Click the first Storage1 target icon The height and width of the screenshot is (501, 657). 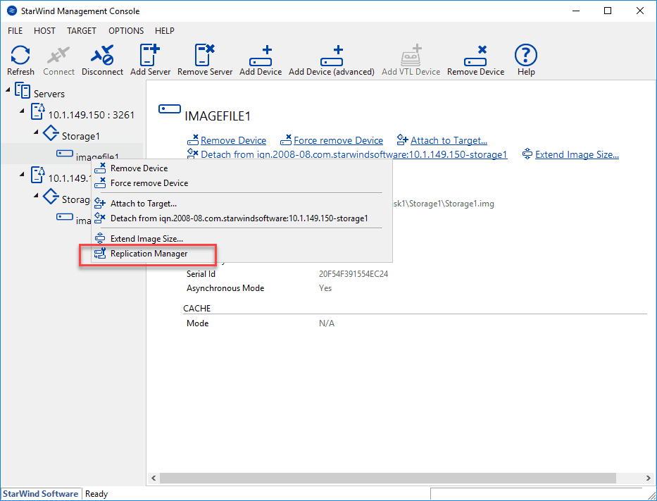pyautogui.click(x=51, y=133)
